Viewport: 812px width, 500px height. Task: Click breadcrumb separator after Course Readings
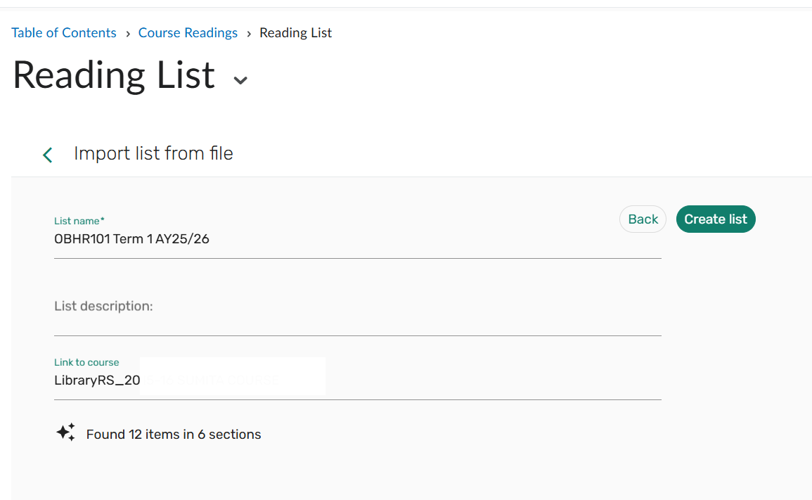tap(249, 34)
